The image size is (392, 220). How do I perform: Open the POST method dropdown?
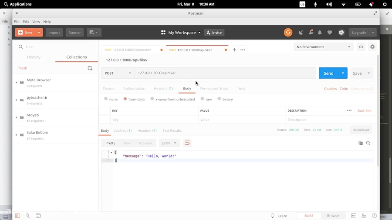[x=118, y=73]
